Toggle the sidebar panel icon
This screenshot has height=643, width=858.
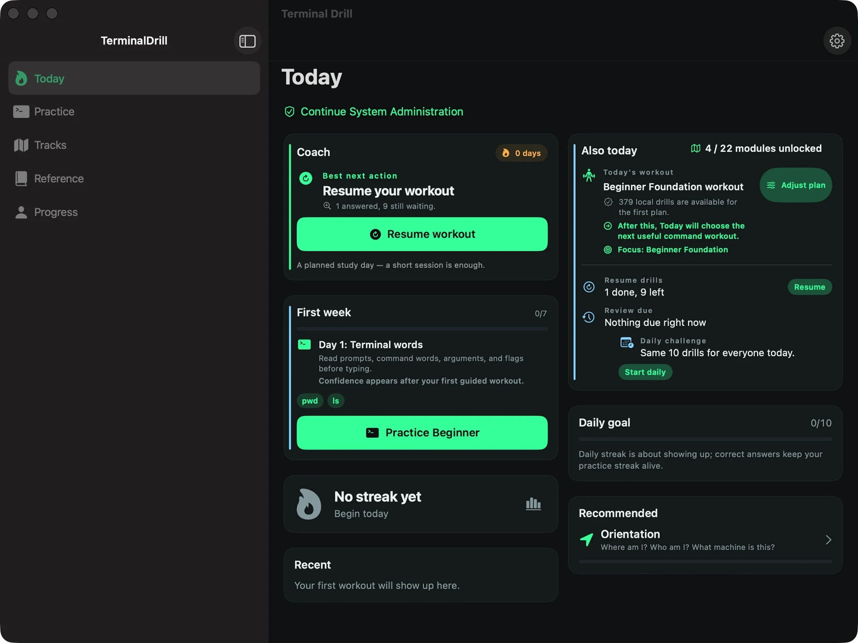[x=247, y=41]
